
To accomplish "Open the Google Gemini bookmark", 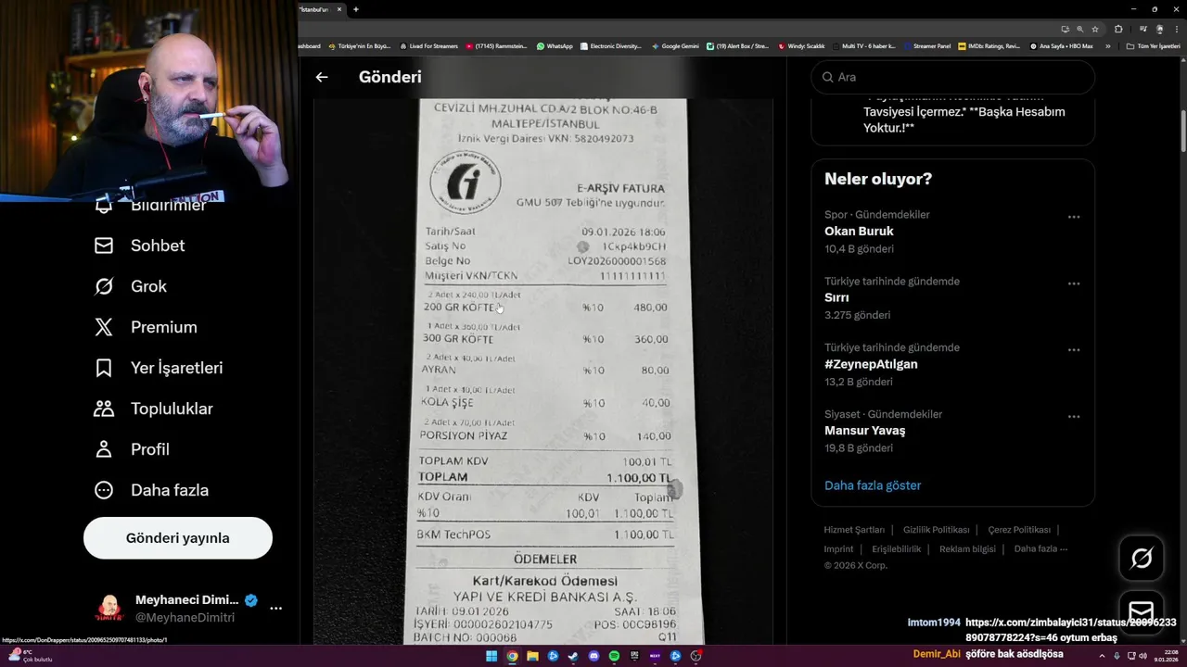I will tap(675, 45).
